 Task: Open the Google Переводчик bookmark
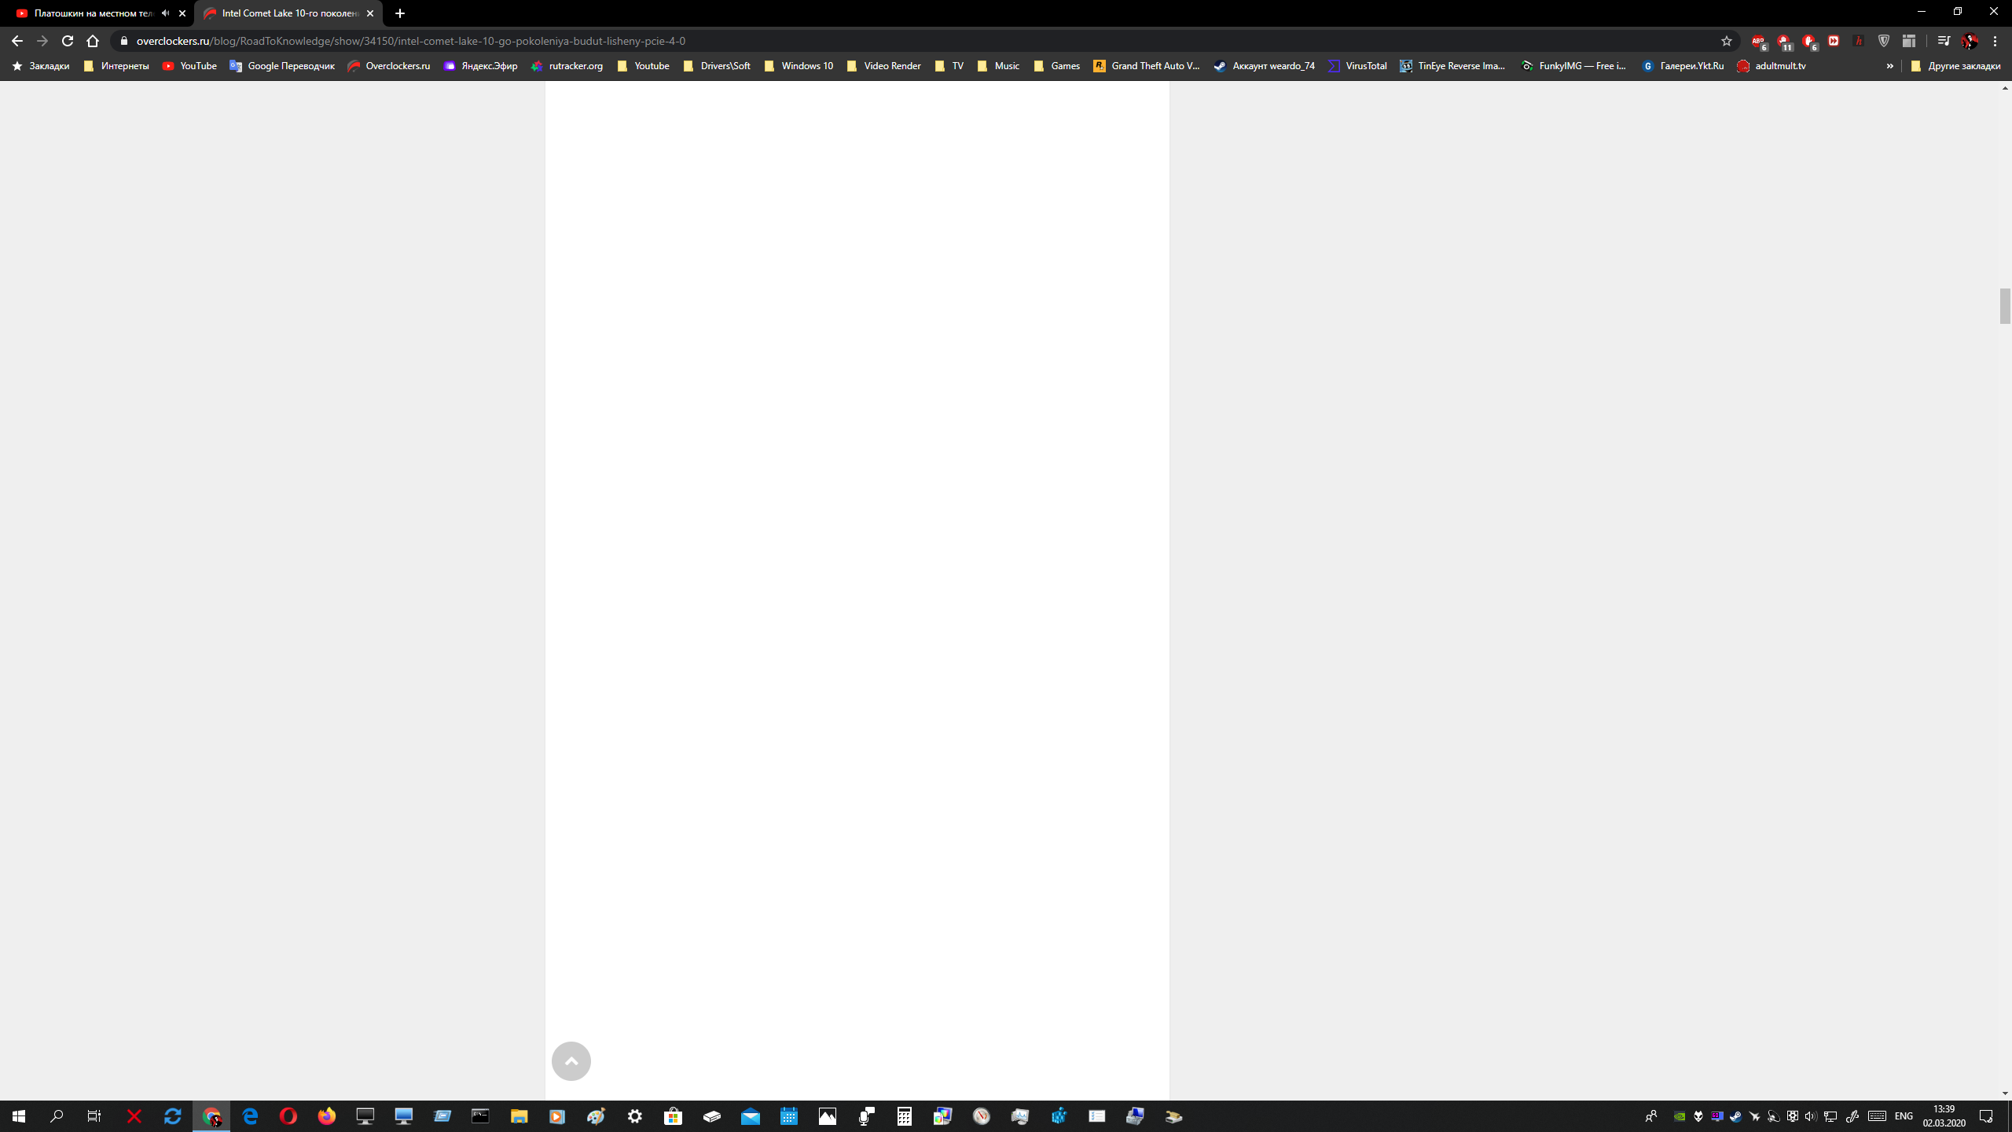point(282,66)
